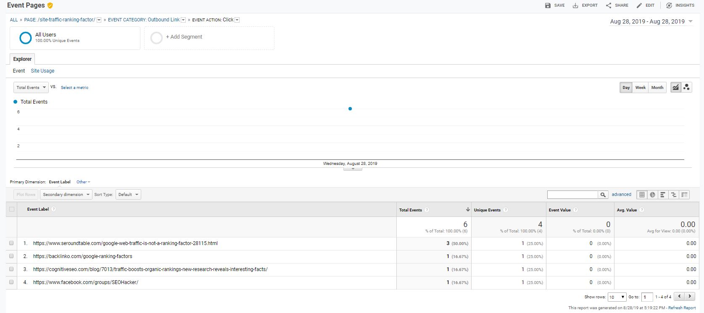Open the Show rows dropdown

(x=617, y=297)
